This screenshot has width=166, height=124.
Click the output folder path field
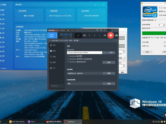(84, 53)
